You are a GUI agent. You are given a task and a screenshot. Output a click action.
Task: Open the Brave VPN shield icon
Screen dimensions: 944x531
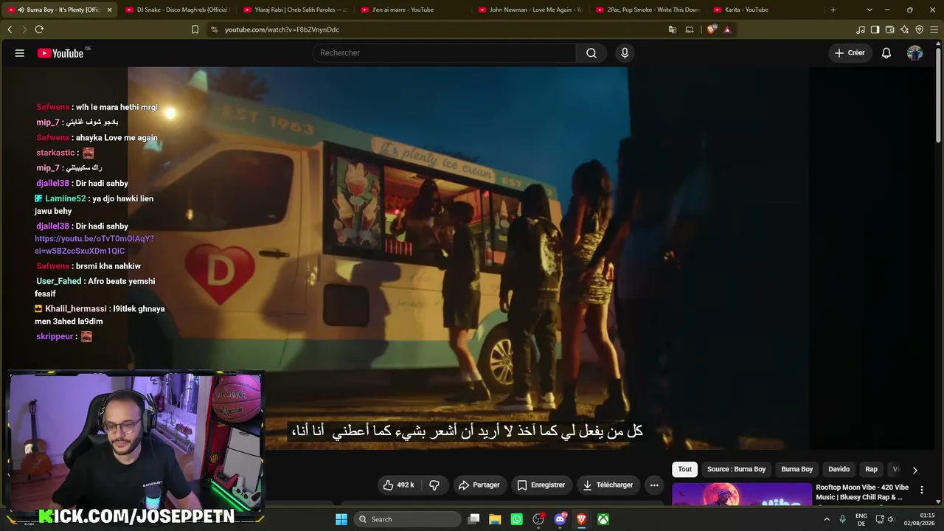tap(919, 29)
